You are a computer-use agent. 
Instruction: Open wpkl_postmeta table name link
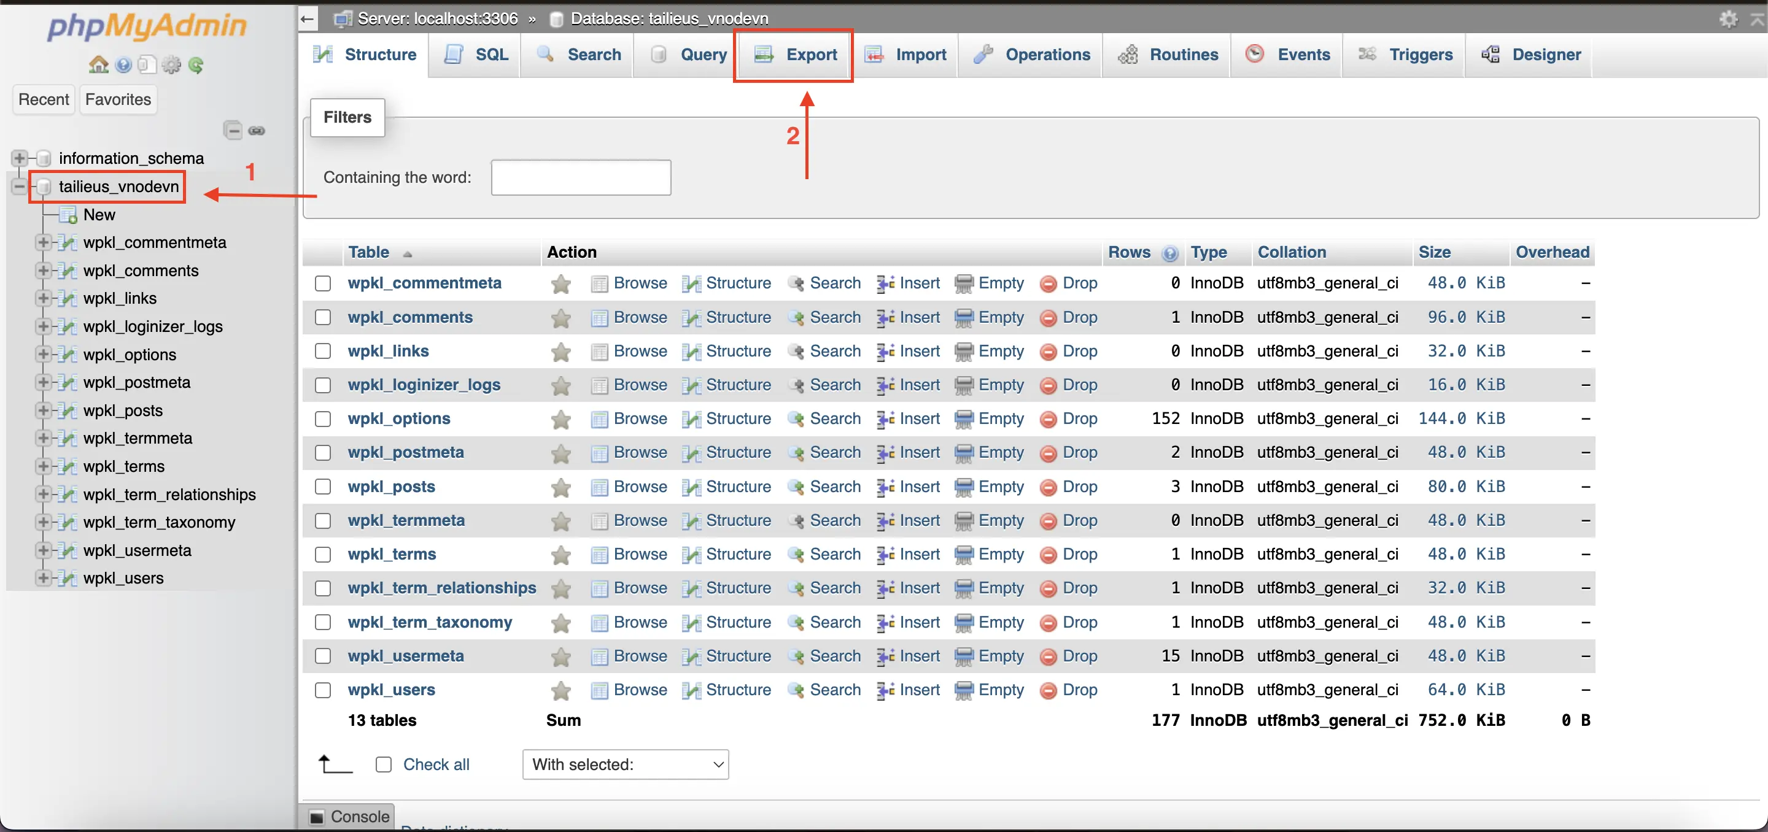(406, 453)
